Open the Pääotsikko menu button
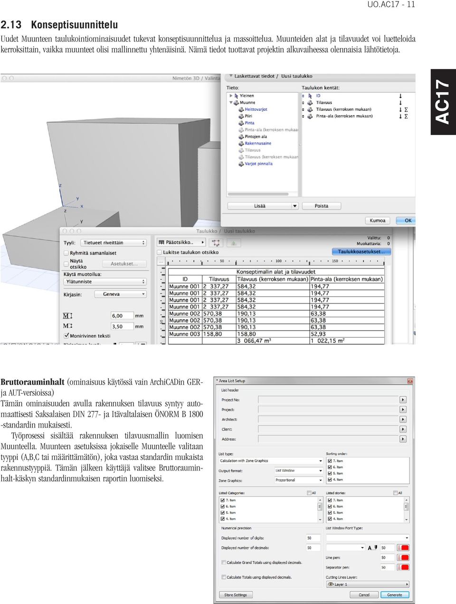This screenshot has width=456, height=604. 181,243
